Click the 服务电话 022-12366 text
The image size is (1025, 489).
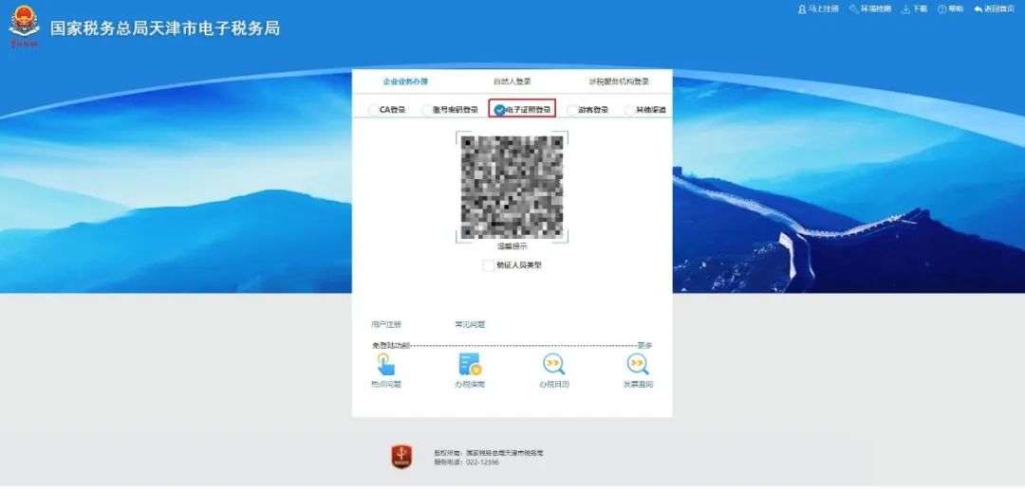[x=466, y=462]
